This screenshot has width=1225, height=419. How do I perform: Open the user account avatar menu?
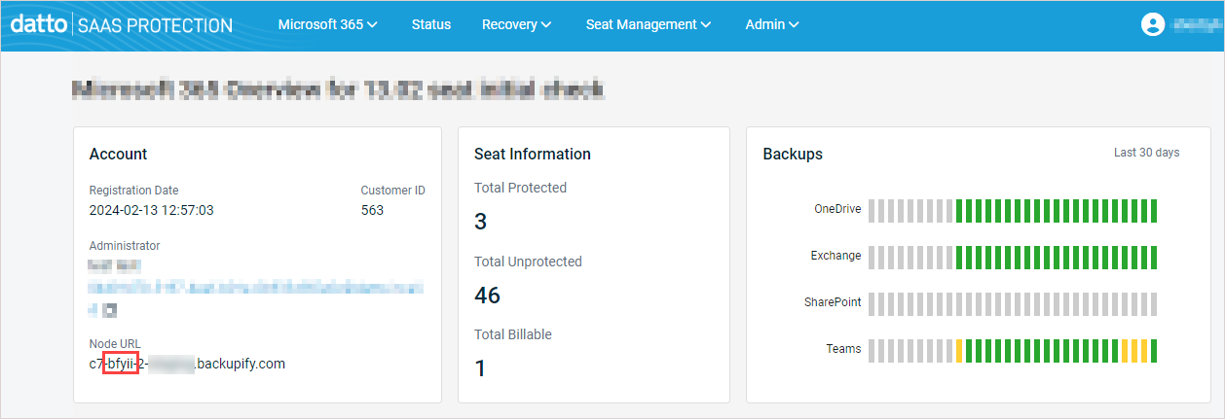click(1153, 25)
